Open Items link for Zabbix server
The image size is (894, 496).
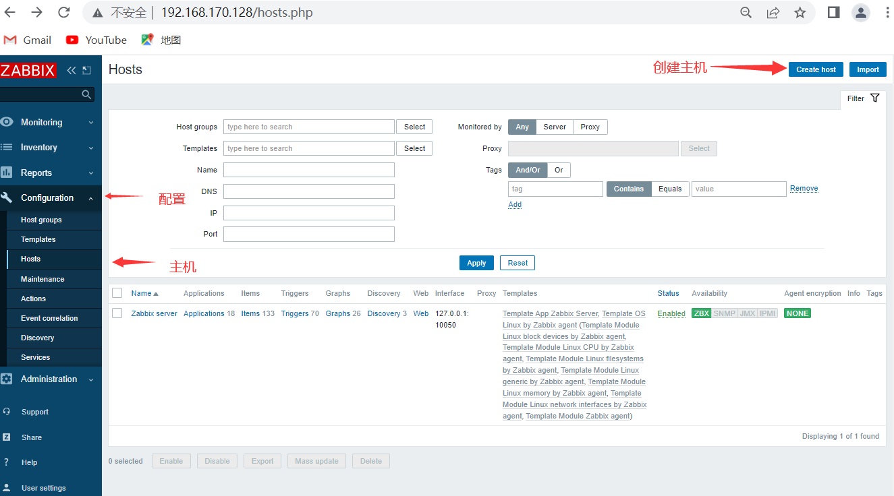pos(250,313)
